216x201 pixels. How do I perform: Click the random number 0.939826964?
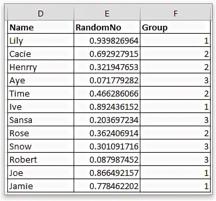(107, 41)
